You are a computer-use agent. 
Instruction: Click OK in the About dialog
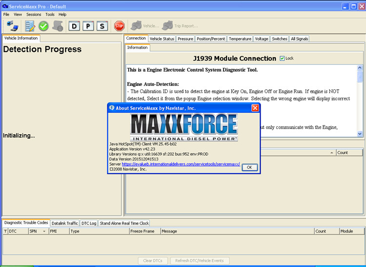tap(249, 167)
